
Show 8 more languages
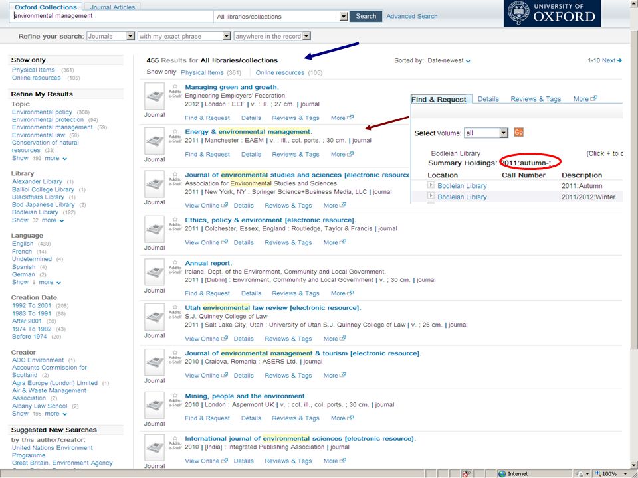tap(36, 282)
